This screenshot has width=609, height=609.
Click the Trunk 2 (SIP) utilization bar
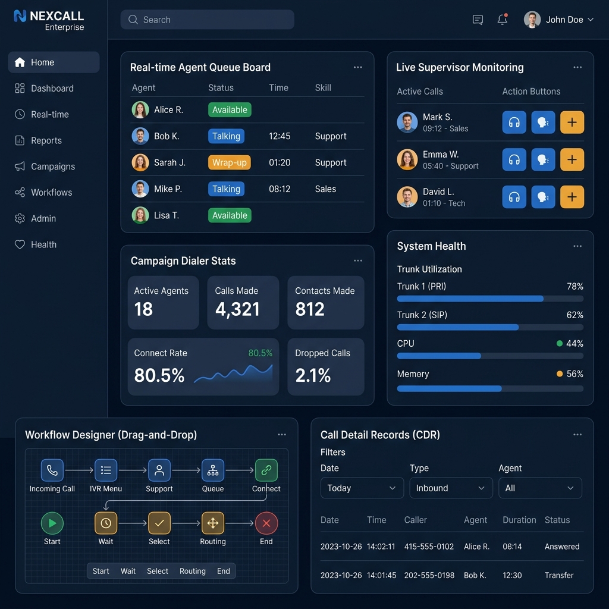click(490, 328)
